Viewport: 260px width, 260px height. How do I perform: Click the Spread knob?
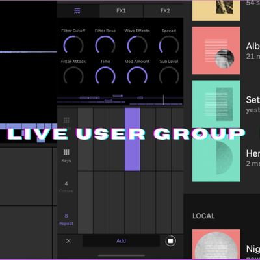[169, 45]
